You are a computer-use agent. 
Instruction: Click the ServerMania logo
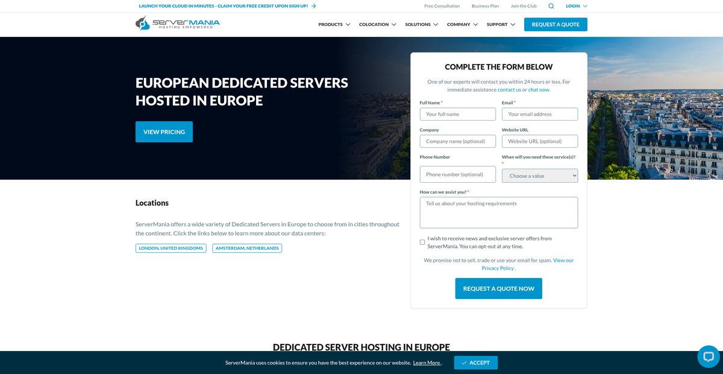[x=177, y=24]
